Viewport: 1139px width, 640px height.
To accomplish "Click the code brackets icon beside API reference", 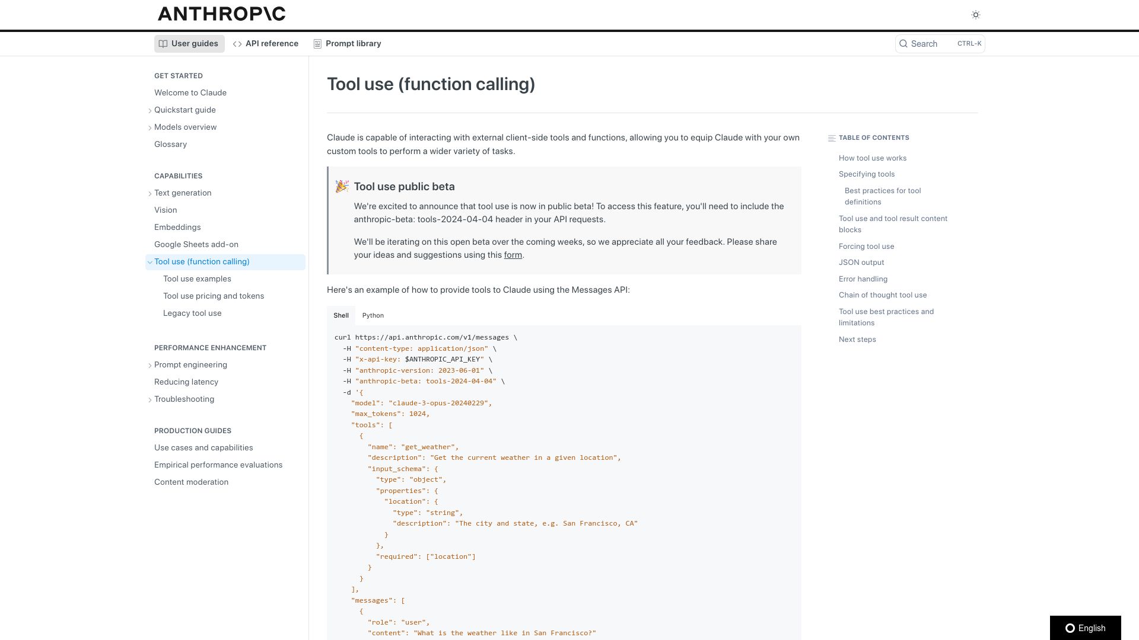I will pos(237,44).
